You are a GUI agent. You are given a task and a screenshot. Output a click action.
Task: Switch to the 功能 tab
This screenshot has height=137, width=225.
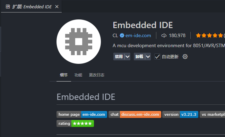click(78, 75)
